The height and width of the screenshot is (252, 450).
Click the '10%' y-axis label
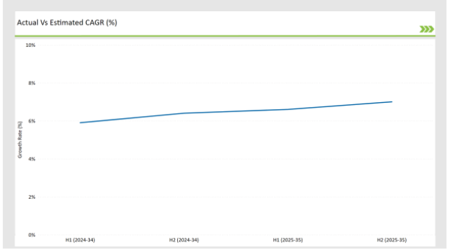[x=30, y=45]
